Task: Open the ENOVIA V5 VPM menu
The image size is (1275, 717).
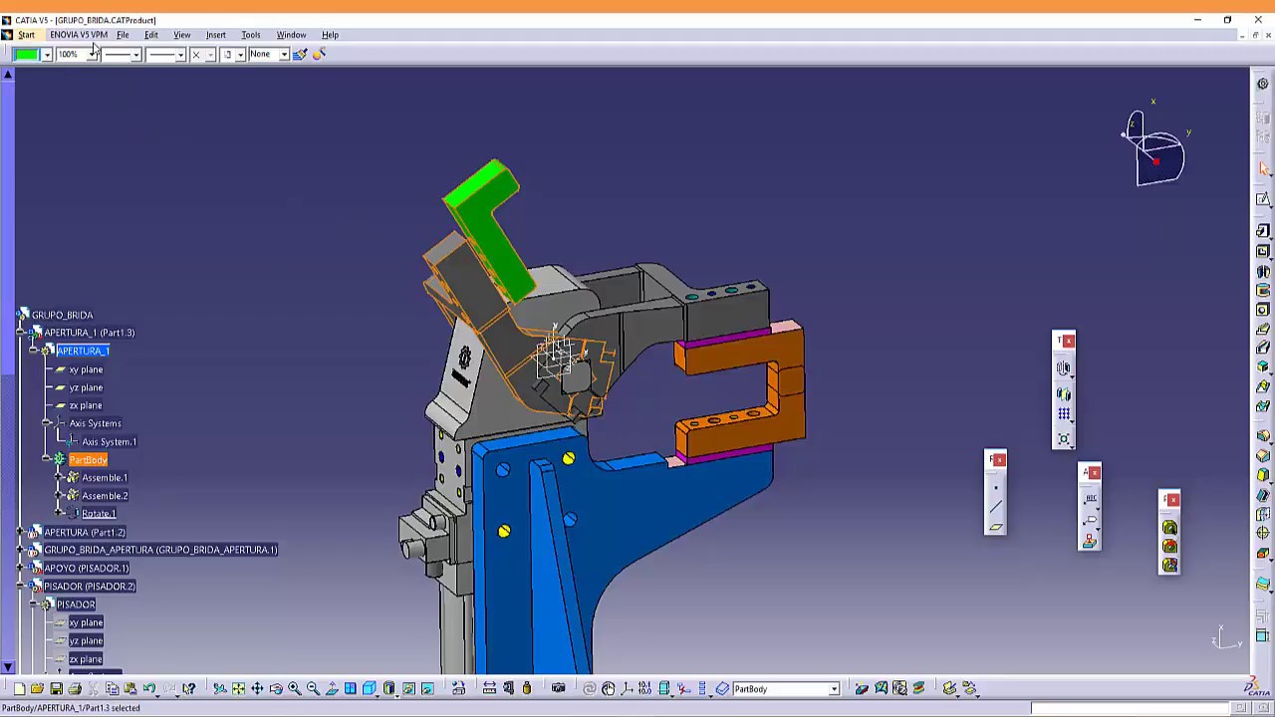Action: (79, 35)
